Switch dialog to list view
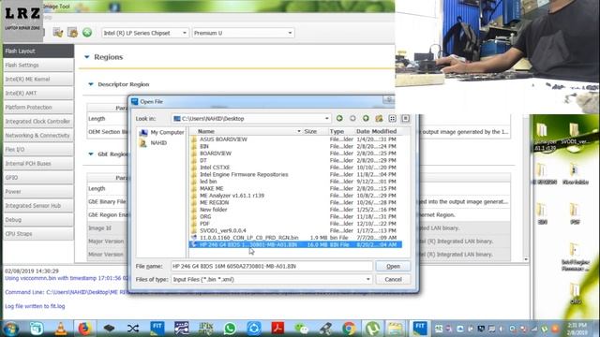This screenshot has width=600, height=337. pos(392,119)
